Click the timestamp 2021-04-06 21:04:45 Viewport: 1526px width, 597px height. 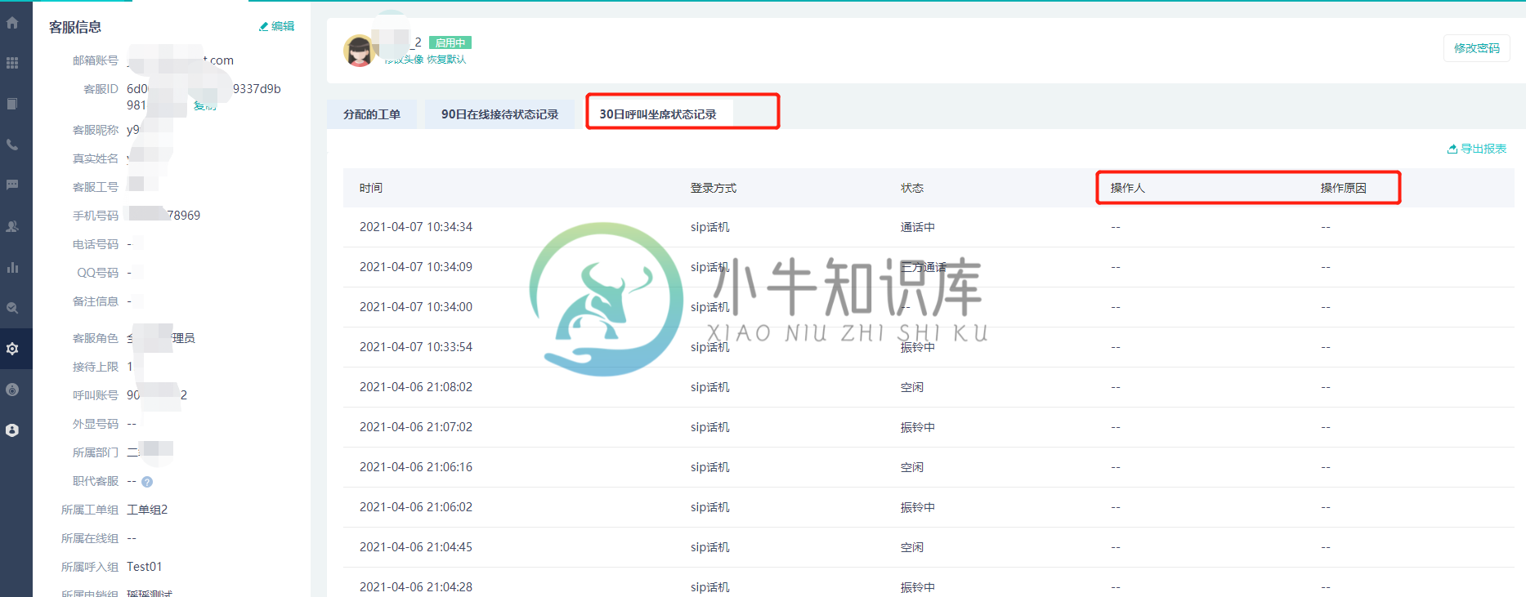[x=416, y=547]
